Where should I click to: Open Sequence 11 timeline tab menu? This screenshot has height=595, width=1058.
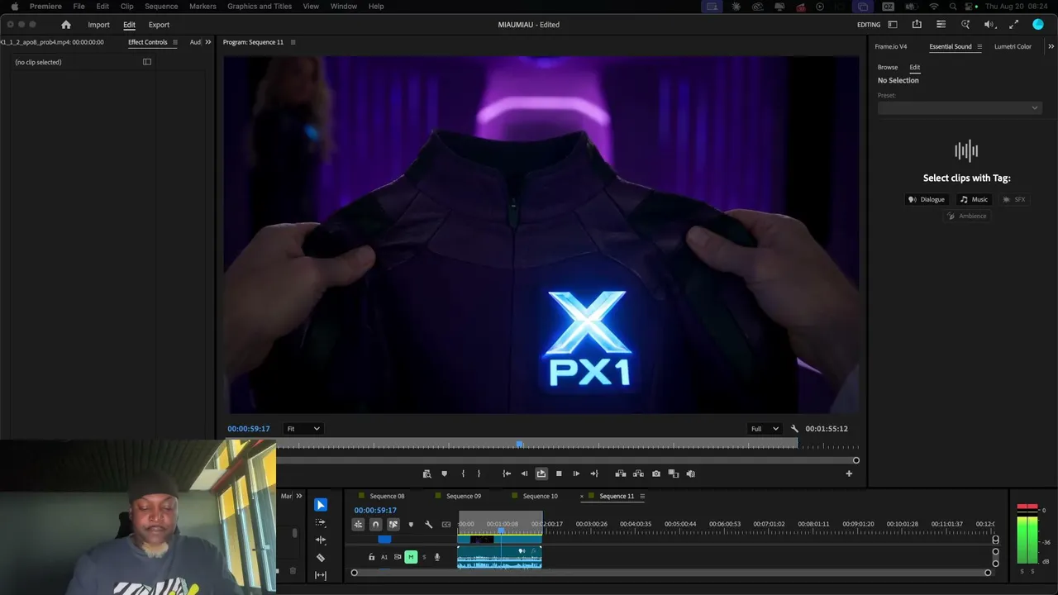[x=642, y=497]
